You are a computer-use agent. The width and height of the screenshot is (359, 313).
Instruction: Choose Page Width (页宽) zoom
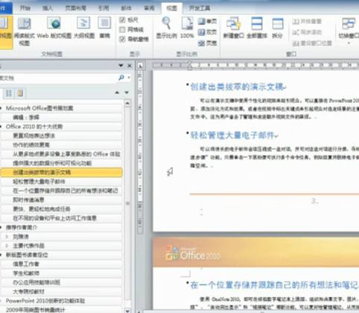click(x=207, y=43)
